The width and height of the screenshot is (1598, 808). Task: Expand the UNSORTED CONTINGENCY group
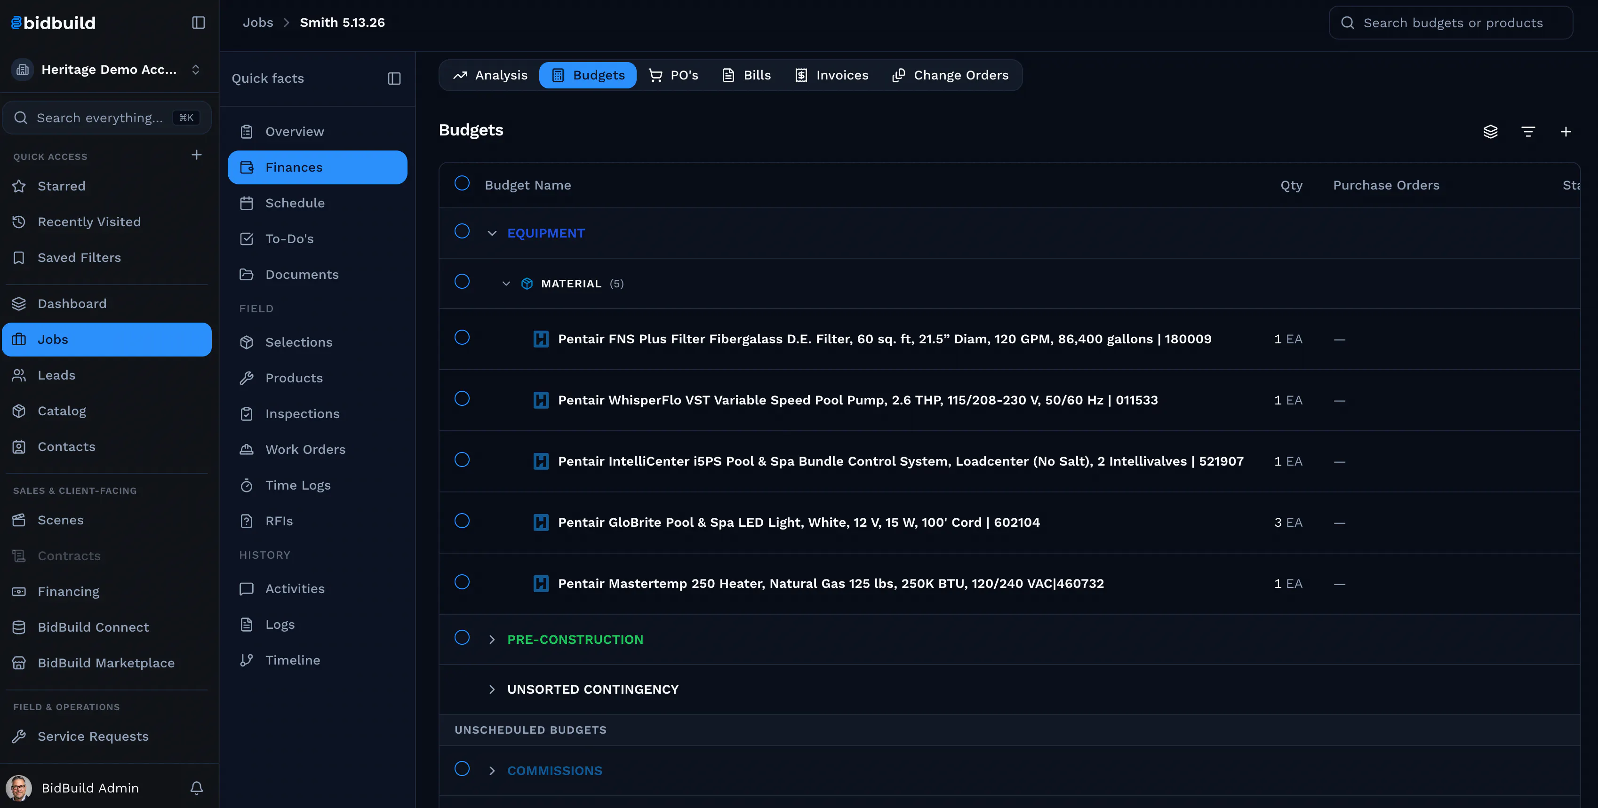[x=492, y=689]
